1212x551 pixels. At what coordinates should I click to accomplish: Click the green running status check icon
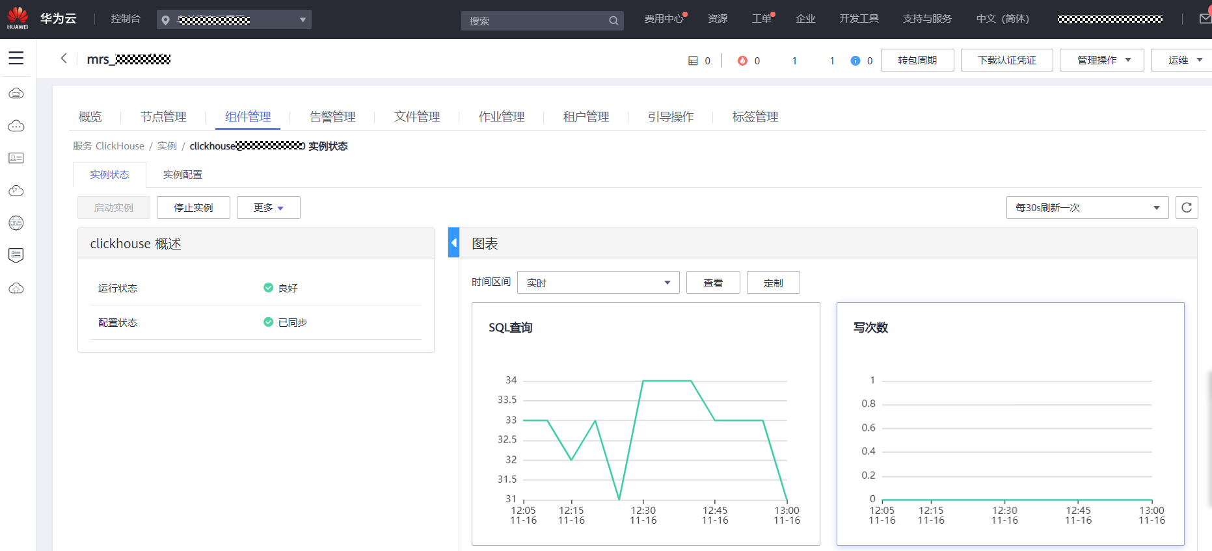268,287
